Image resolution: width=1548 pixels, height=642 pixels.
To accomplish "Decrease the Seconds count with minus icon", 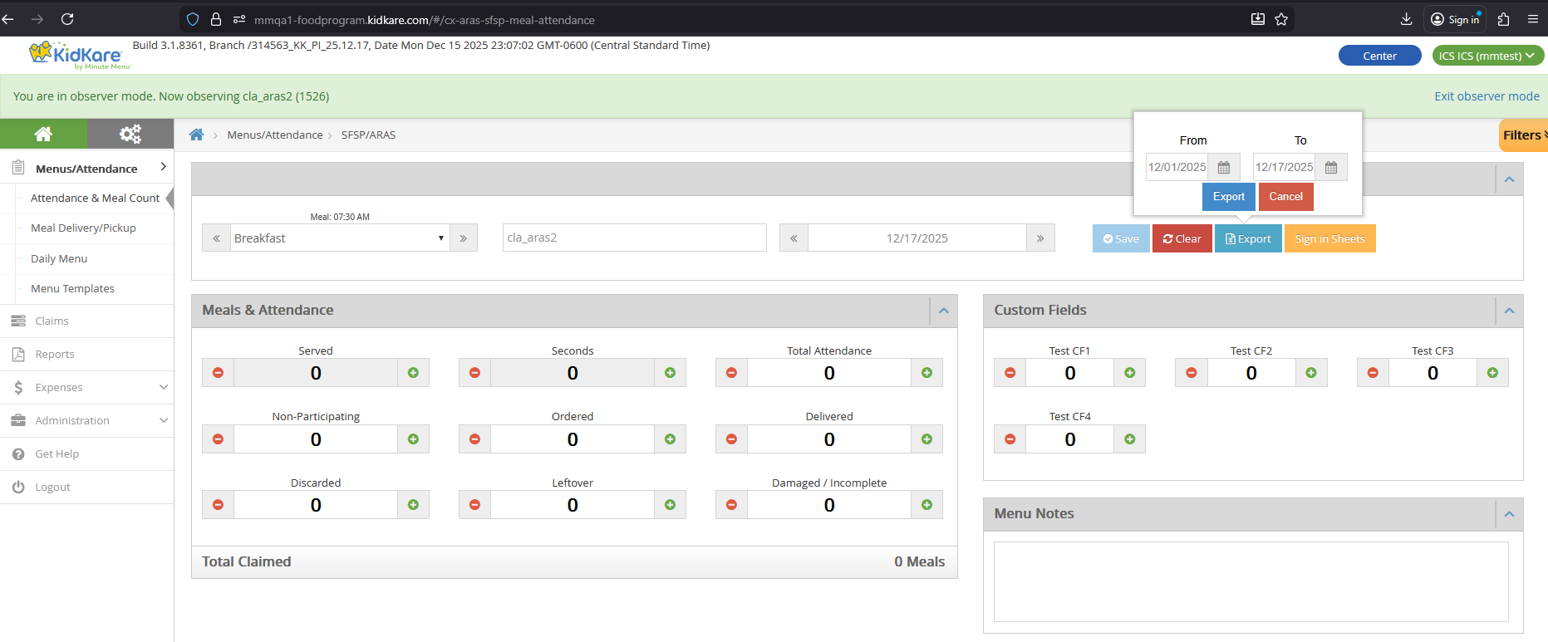I will click(x=474, y=373).
